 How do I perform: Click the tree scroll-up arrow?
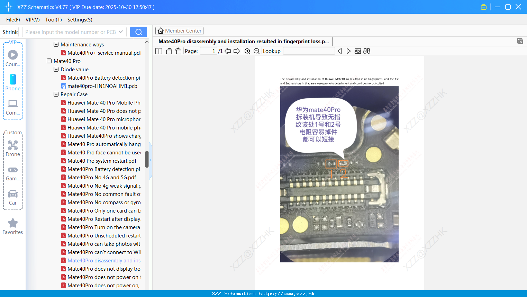tap(147, 42)
